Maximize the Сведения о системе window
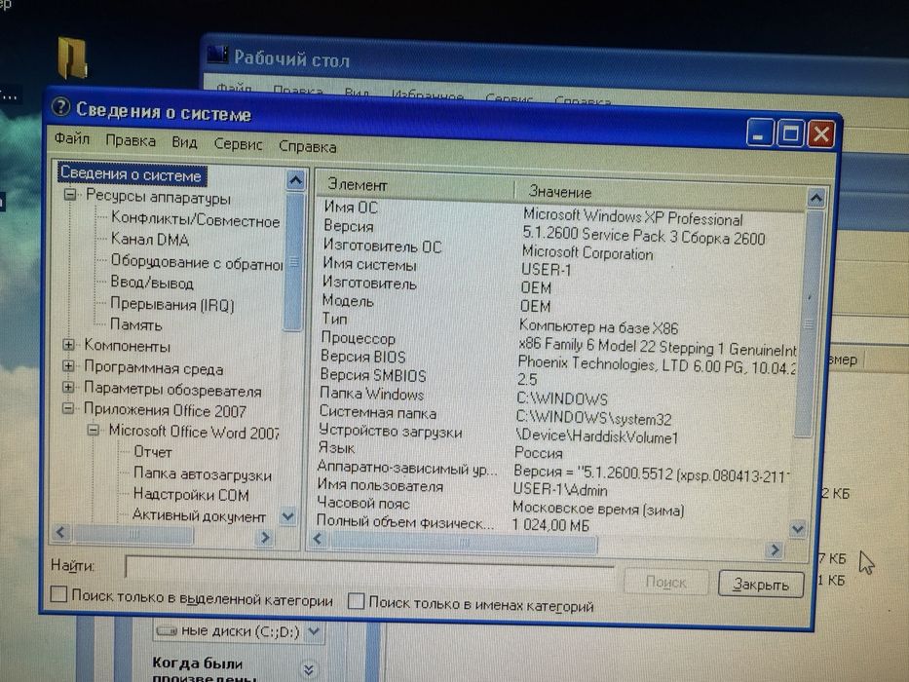Image resolution: width=909 pixels, height=682 pixels. tap(790, 134)
